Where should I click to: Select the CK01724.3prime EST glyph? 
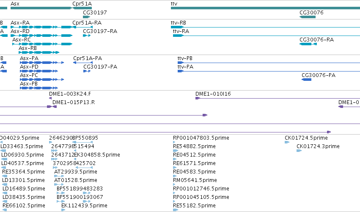[299, 151]
